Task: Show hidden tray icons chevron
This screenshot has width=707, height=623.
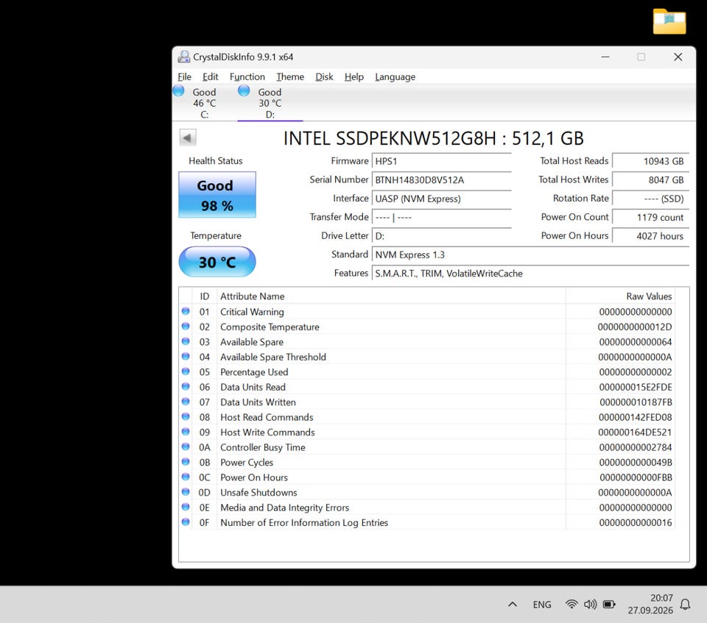Action: (513, 605)
